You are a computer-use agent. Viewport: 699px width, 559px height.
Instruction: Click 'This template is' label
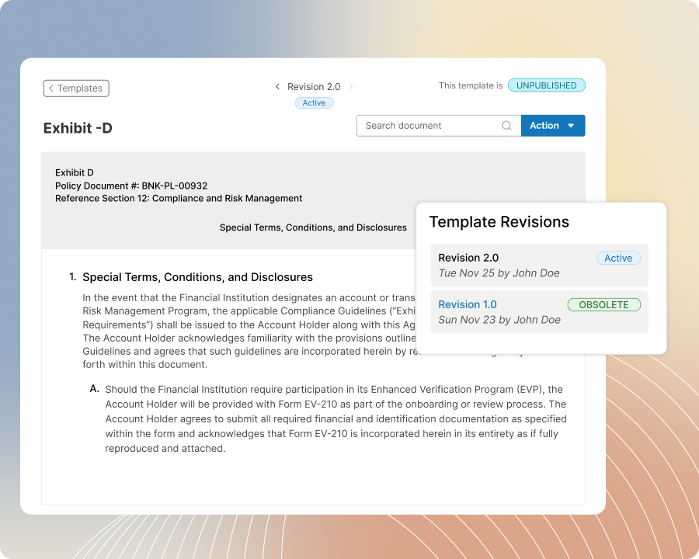tap(471, 85)
